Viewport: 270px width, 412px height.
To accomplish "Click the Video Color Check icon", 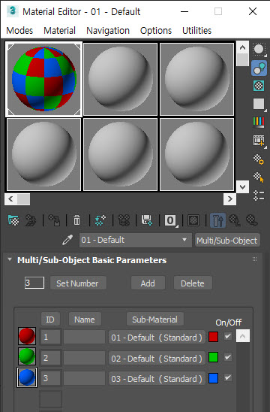I will pyautogui.click(x=259, y=122).
